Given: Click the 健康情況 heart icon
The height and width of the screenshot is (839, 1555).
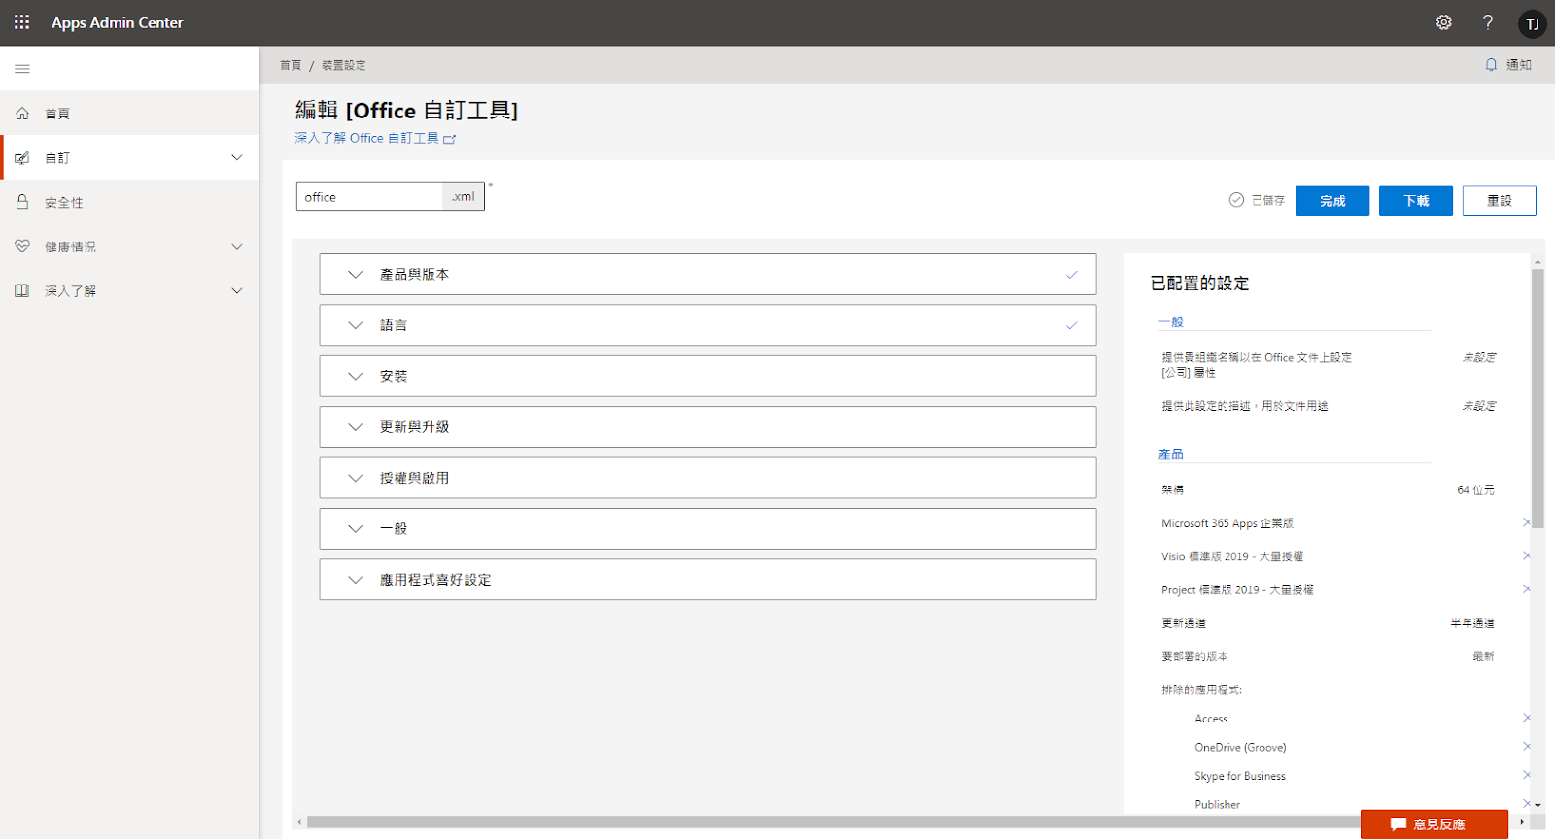Looking at the screenshot, I should [22, 247].
